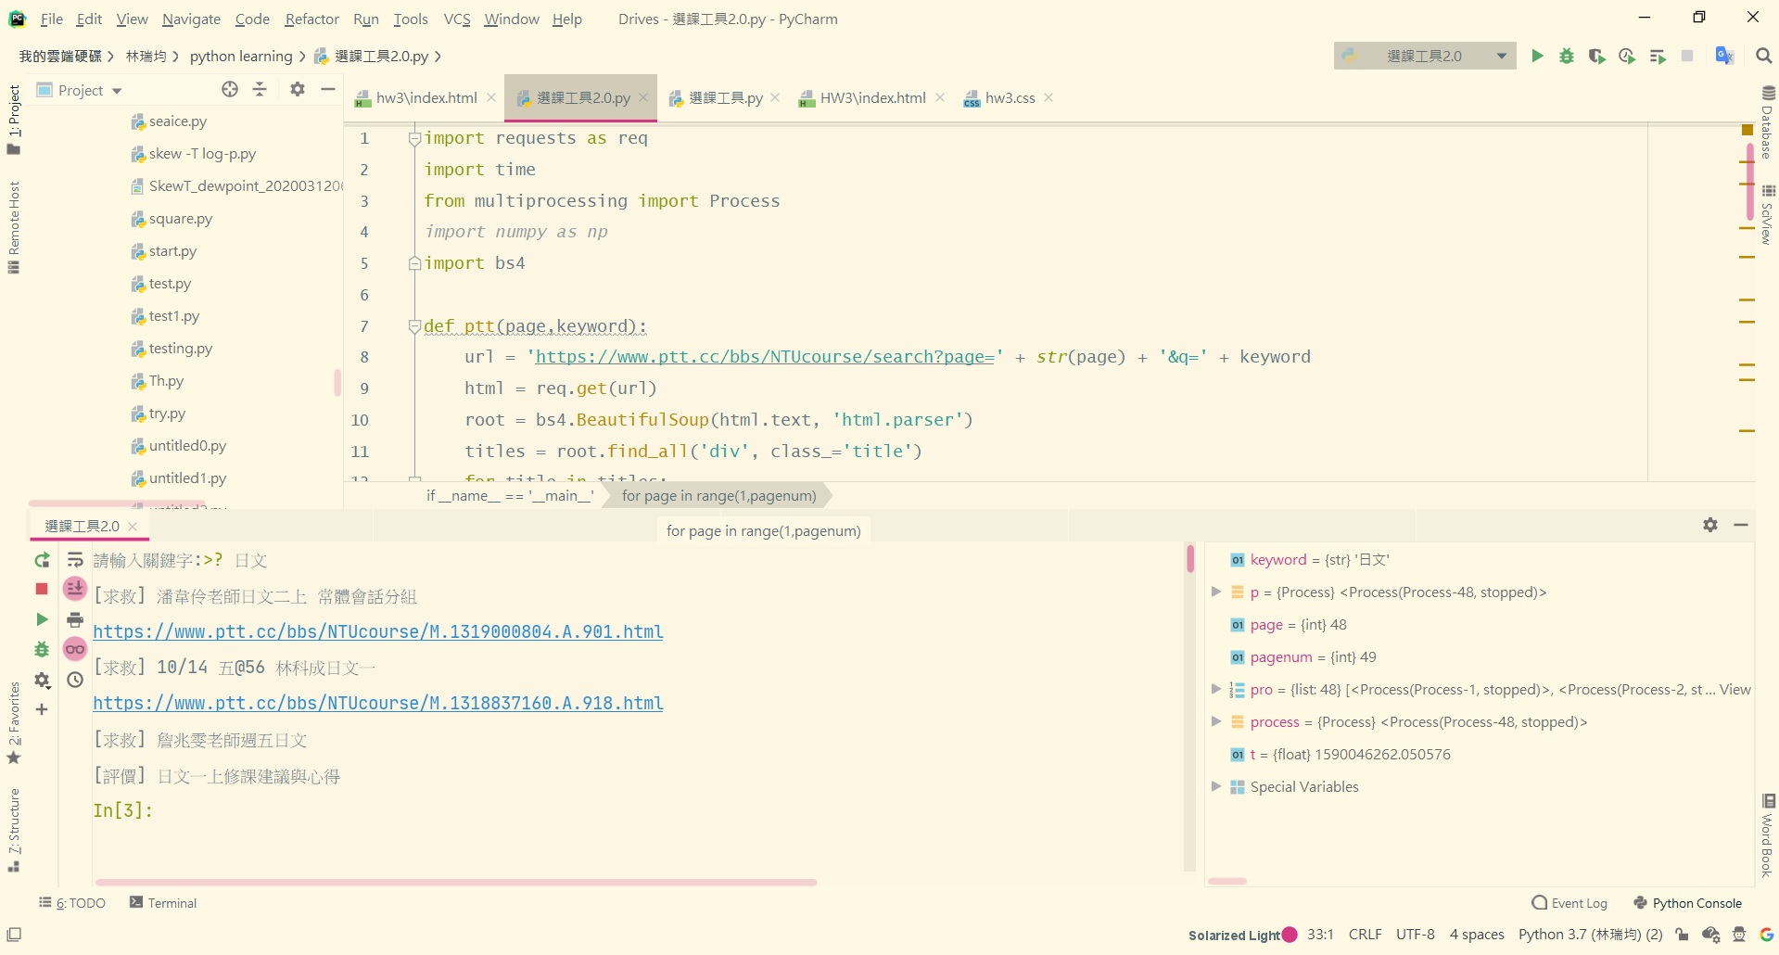Switch to hw3\index.html first tab

tap(426, 97)
